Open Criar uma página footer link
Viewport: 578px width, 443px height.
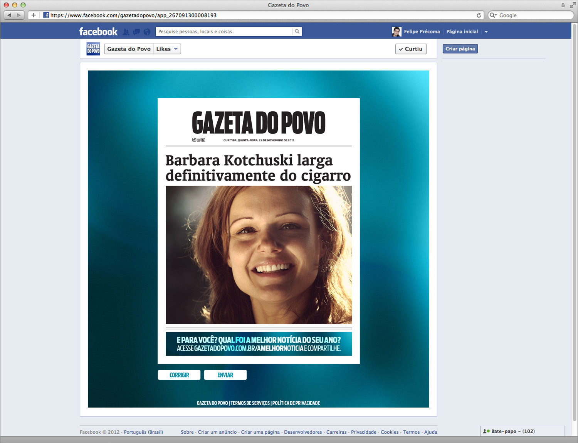tap(260, 432)
